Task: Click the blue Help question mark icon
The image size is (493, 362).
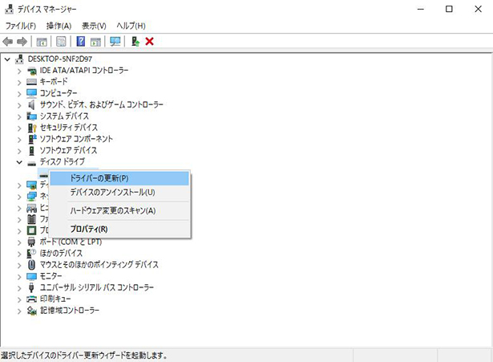Action: click(81, 41)
